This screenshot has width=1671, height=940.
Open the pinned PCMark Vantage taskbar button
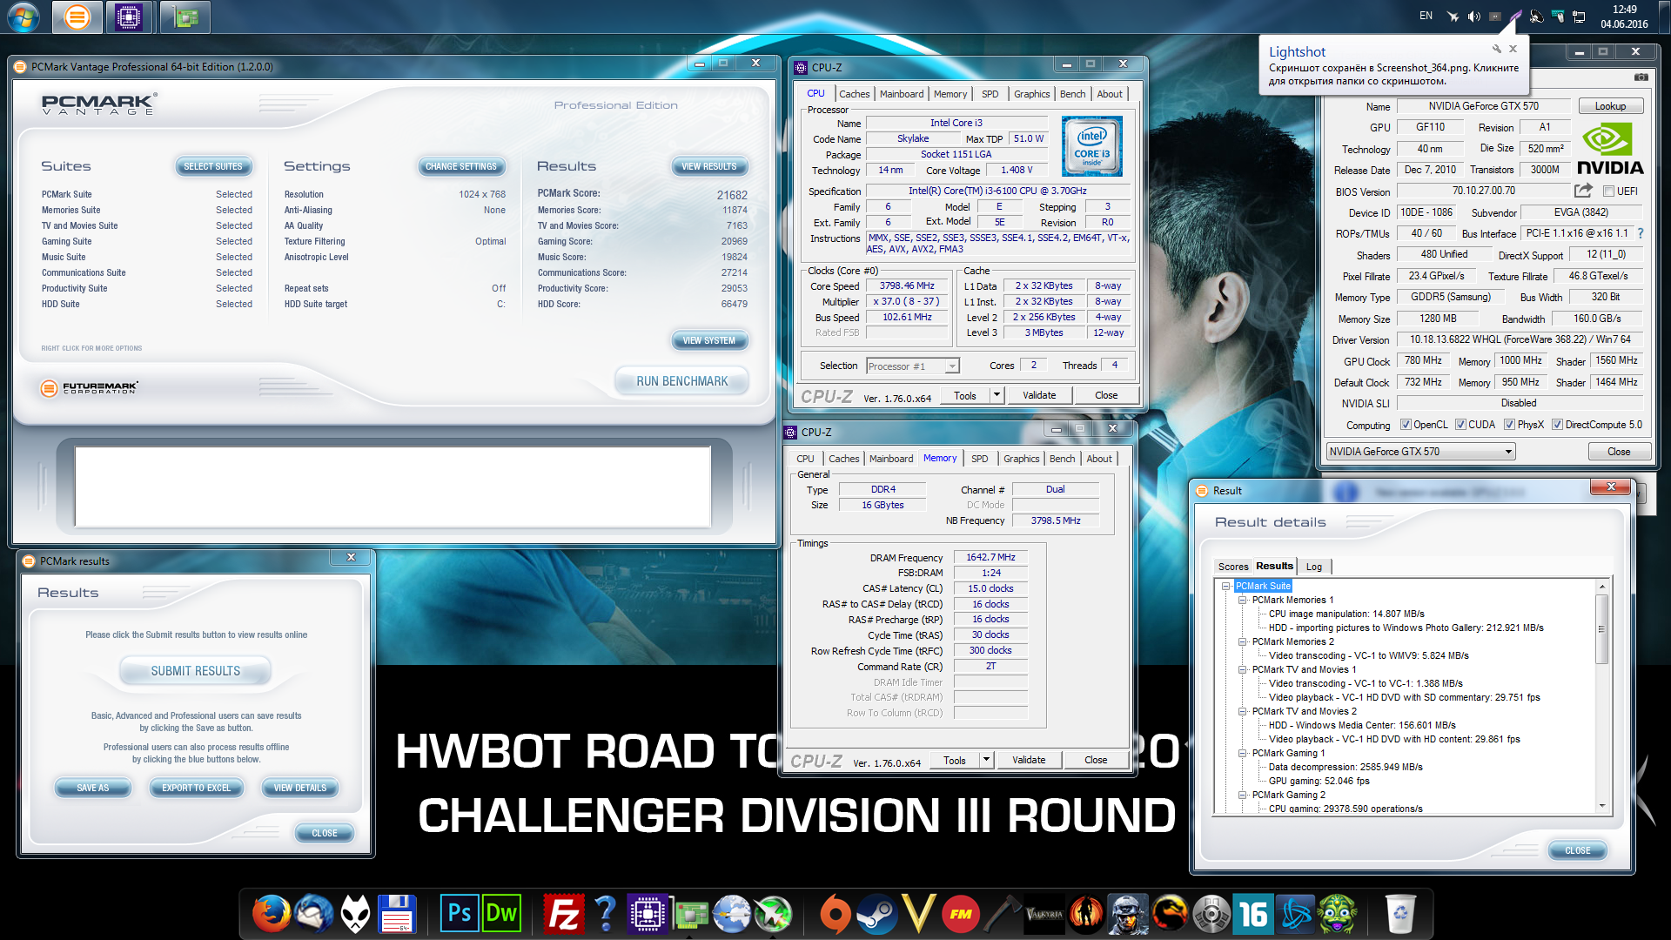[77, 17]
